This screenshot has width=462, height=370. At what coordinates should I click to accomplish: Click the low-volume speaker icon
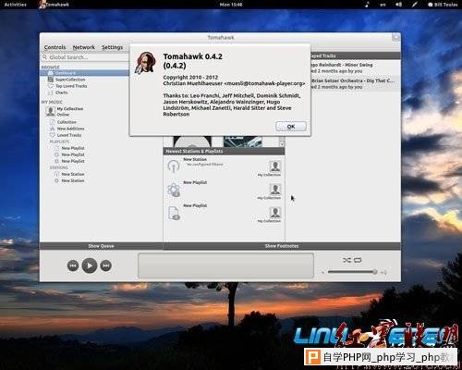pyautogui.click(x=322, y=272)
